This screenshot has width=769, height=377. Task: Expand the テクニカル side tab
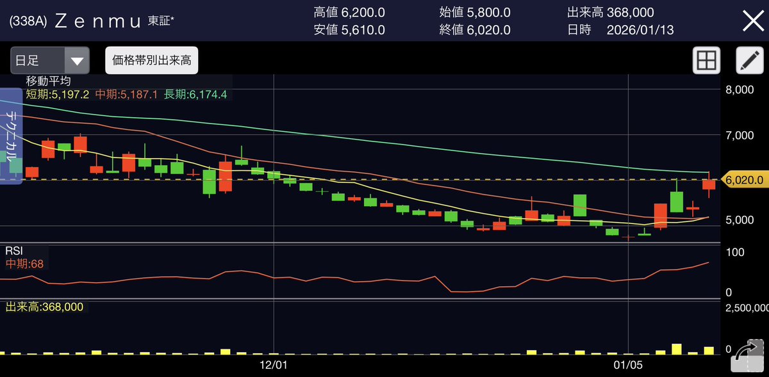click(11, 136)
